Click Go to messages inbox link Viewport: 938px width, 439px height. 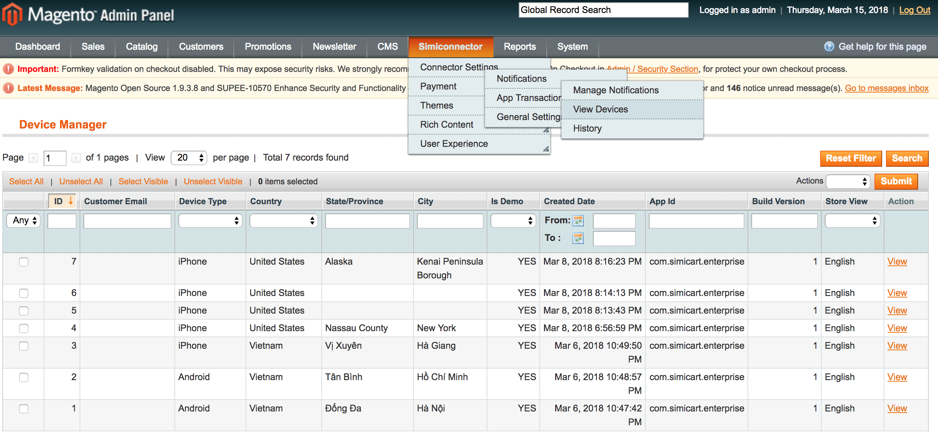(x=887, y=88)
